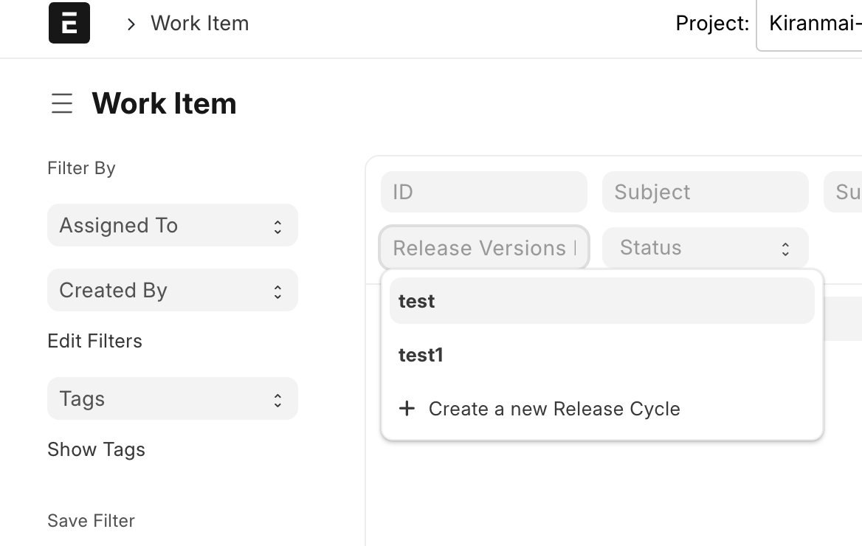Open the Status filter dropdown
This screenshot has width=862, height=546.
pos(706,248)
